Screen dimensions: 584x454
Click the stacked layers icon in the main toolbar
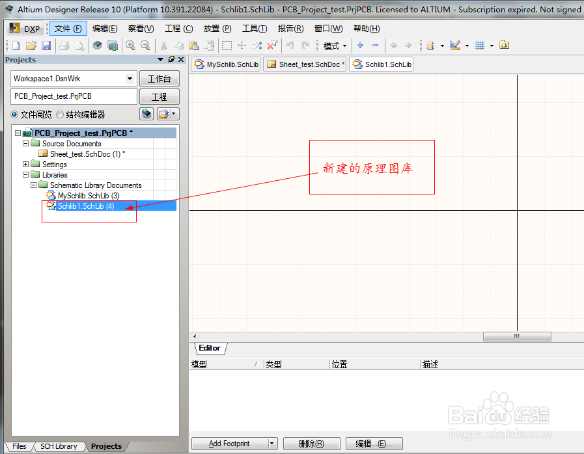(98, 46)
